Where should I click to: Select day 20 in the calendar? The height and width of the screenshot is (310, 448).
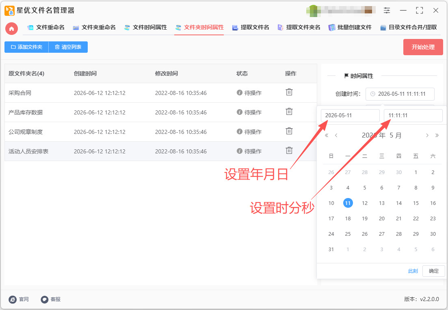(x=382, y=218)
